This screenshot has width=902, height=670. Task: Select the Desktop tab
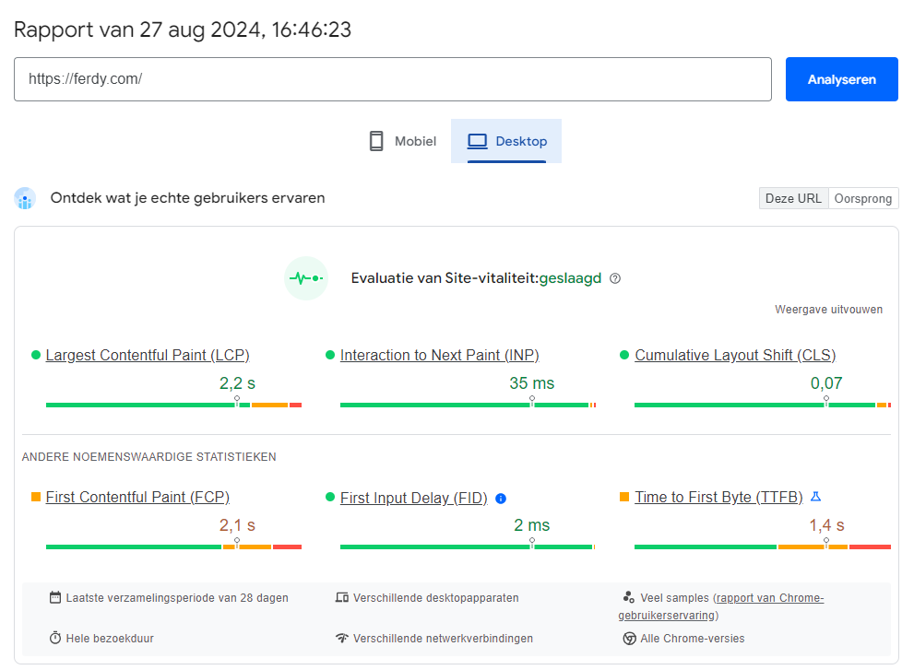pos(506,142)
